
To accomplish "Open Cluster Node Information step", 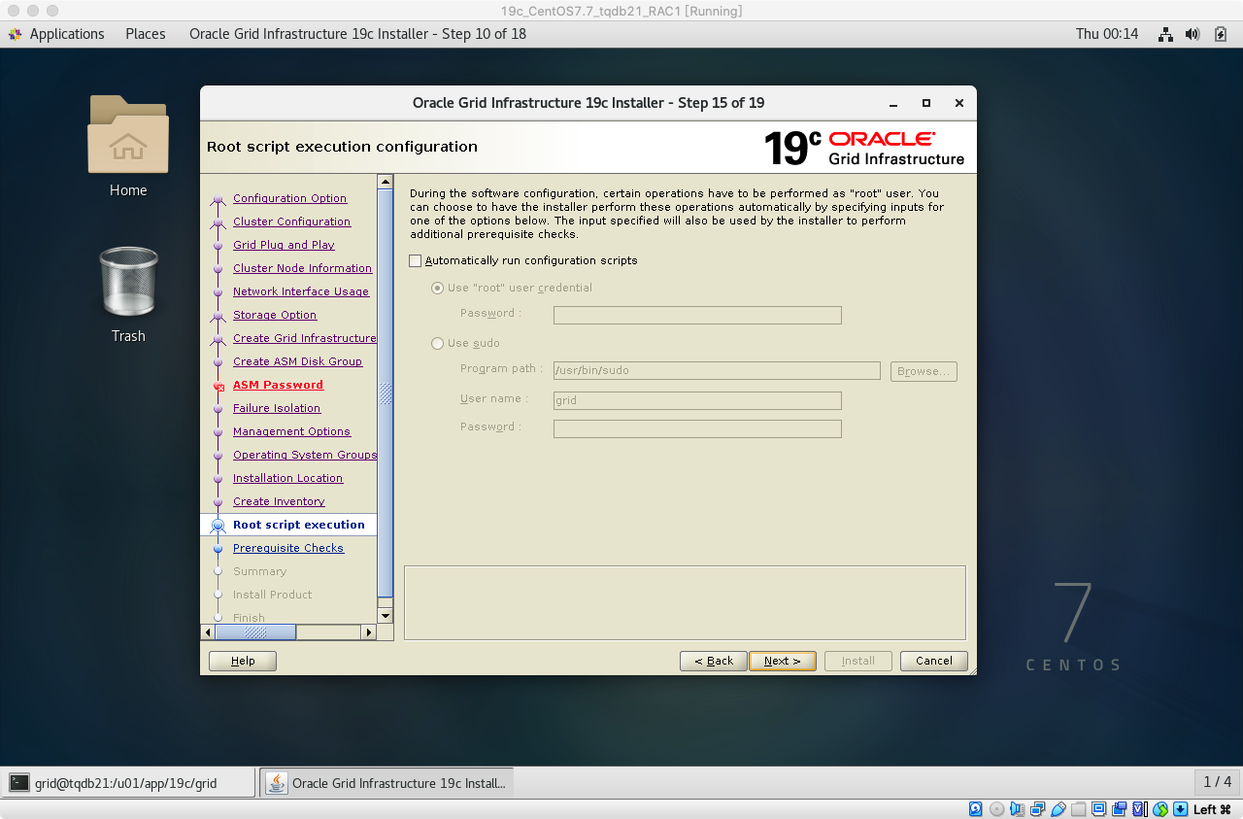I will tap(302, 268).
